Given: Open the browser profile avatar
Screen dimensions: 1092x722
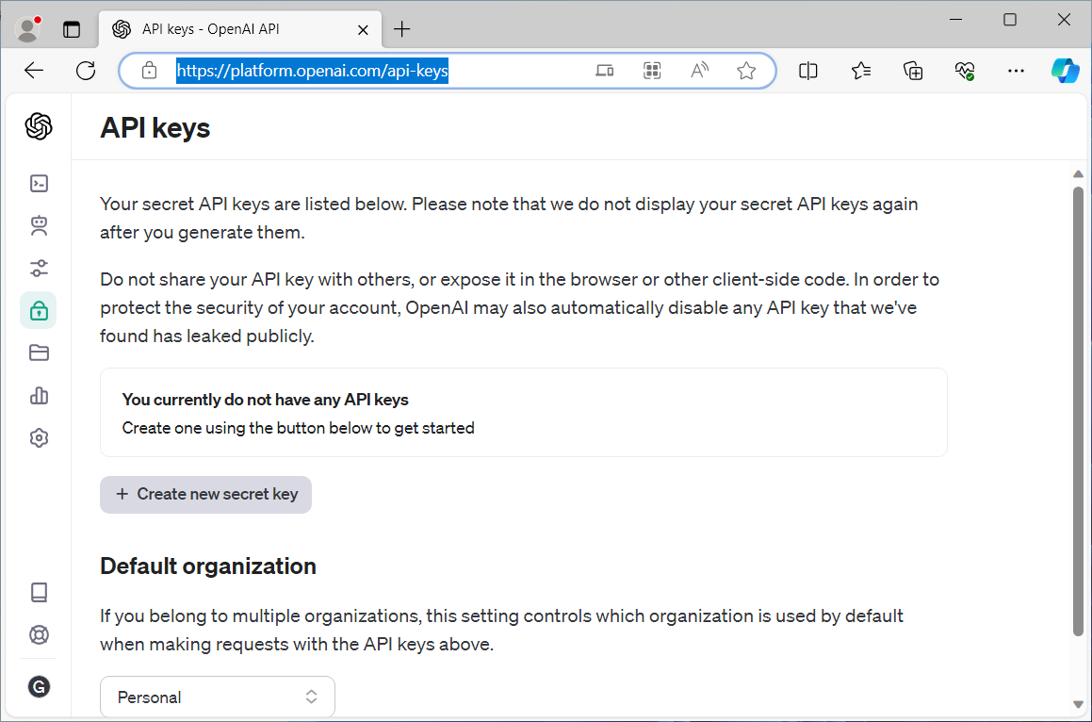Looking at the screenshot, I should coord(28,29).
